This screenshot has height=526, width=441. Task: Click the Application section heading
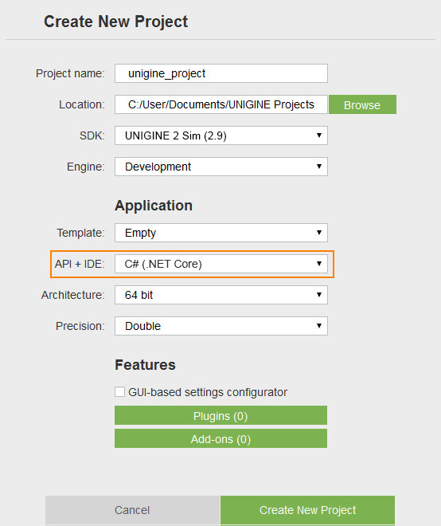(154, 206)
